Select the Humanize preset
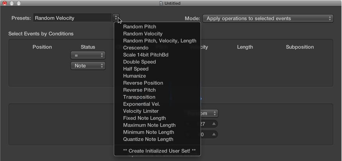The height and width of the screenshot is (161, 342). point(157,76)
